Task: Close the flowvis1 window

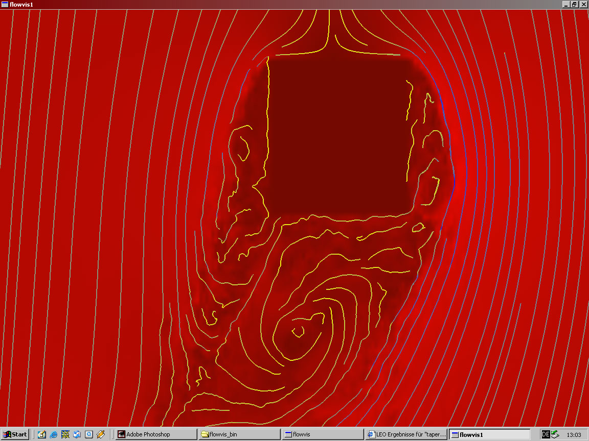Action: pyautogui.click(x=583, y=4)
